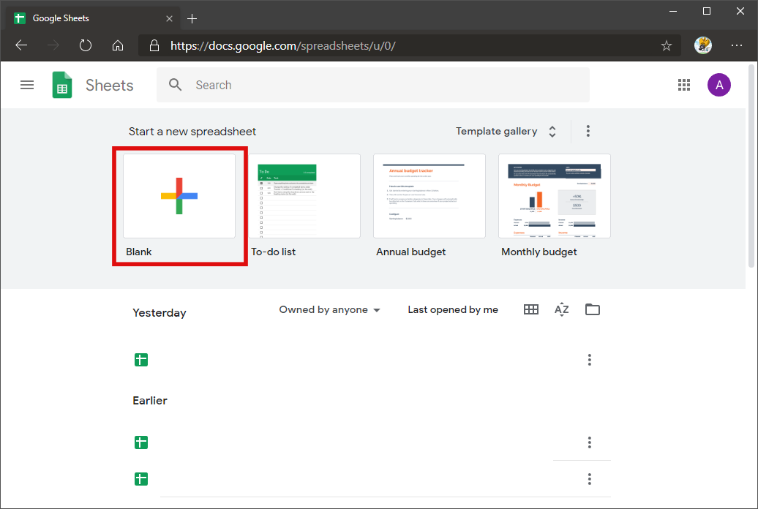758x509 pixels.
Task: Open the file picker folder icon
Action: (592, 309)
